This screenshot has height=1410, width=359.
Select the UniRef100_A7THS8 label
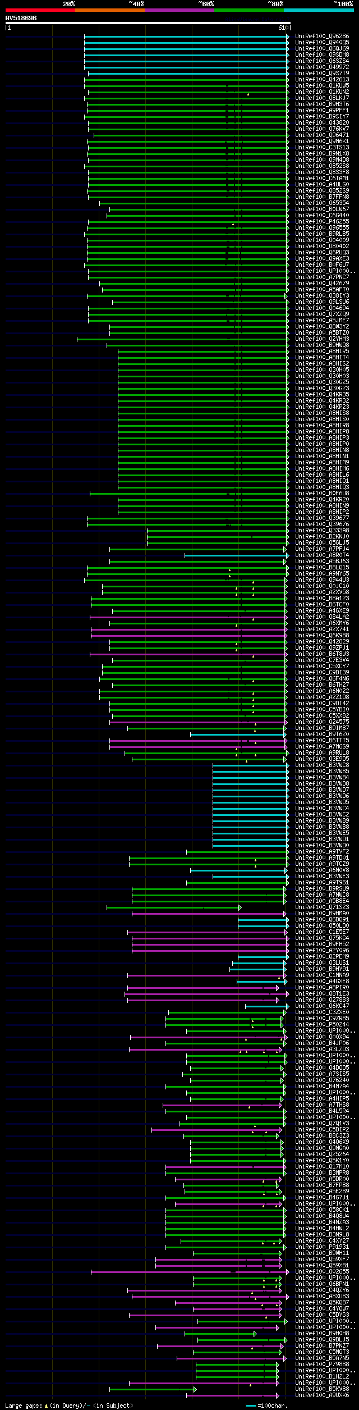point(322,1105)
